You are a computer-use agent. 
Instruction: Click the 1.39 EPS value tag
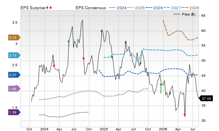click(x=14, y=112)
